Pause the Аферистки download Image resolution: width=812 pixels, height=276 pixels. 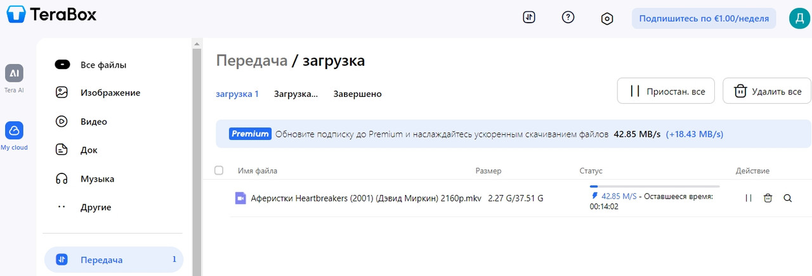[x=749, y=198]
